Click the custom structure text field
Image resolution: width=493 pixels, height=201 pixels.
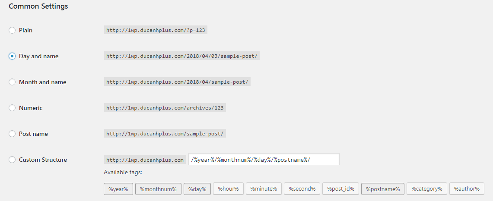coord(264,159)
